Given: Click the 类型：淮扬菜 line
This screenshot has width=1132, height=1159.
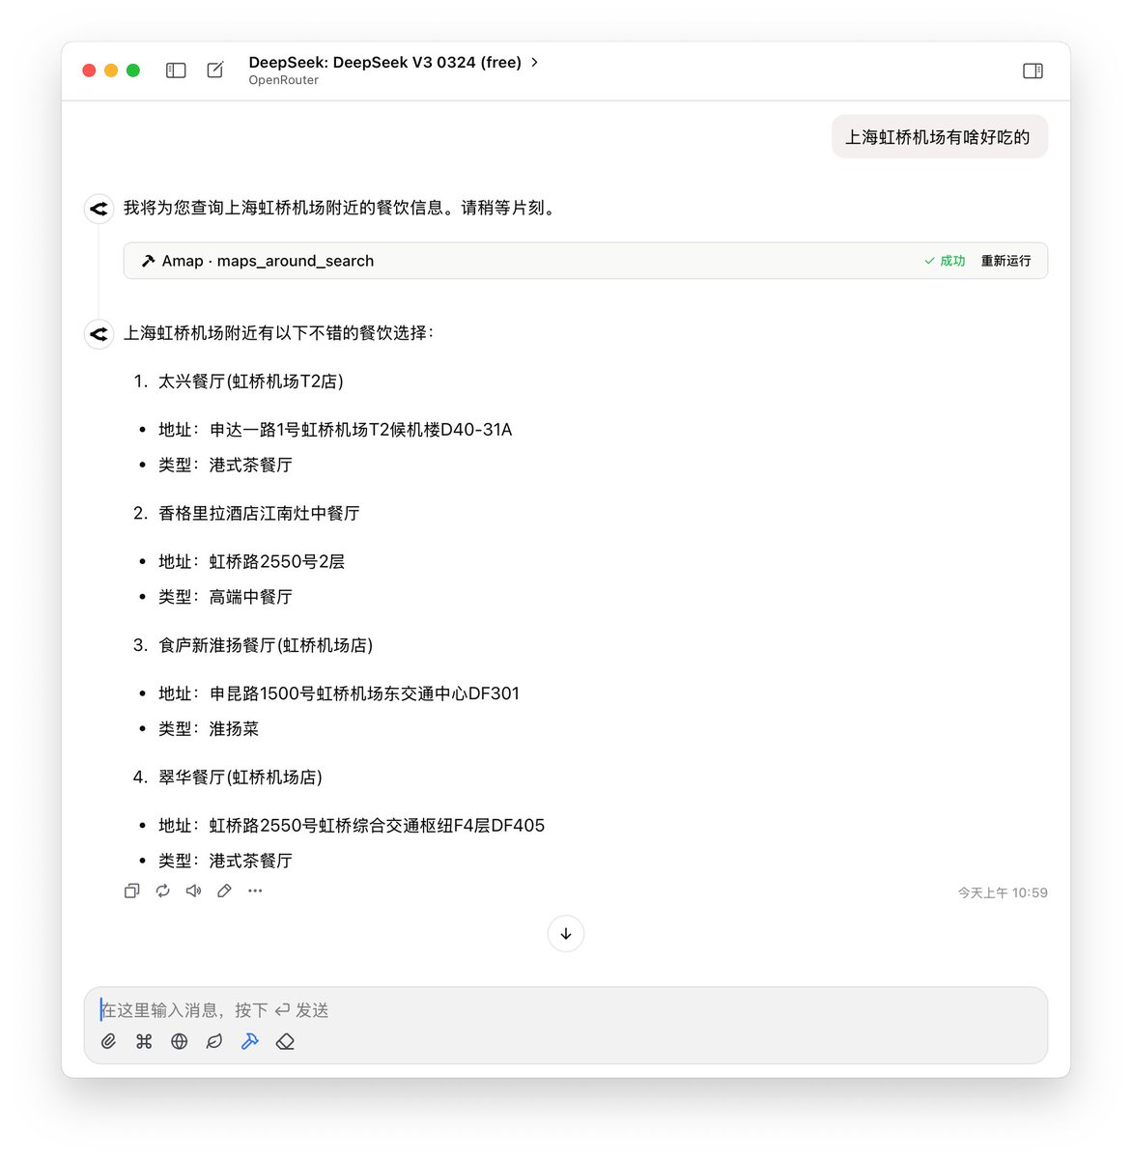Looking at the screenshot, I should click(209, 729).
